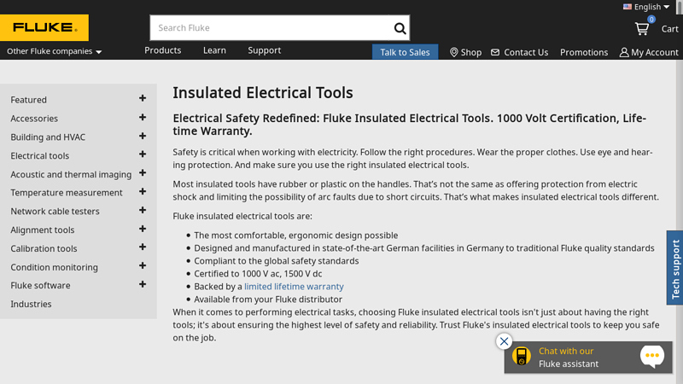Expand the Temperature measurement category
Image resolution: width=683 pixels, height=384 pixels.
tap(143, 191)
